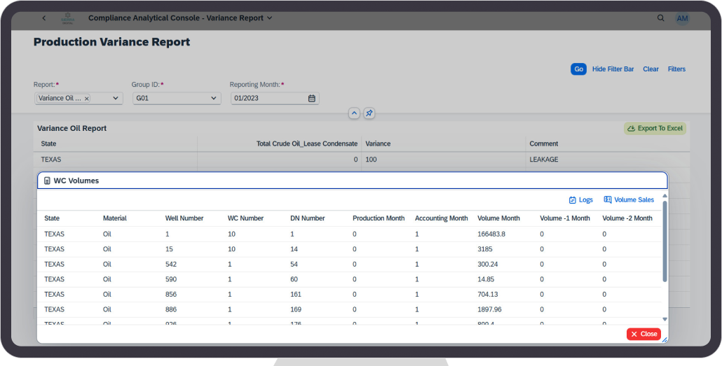Export the report to Excel
Screen dimensions: 722x366
tap(655, 128)
